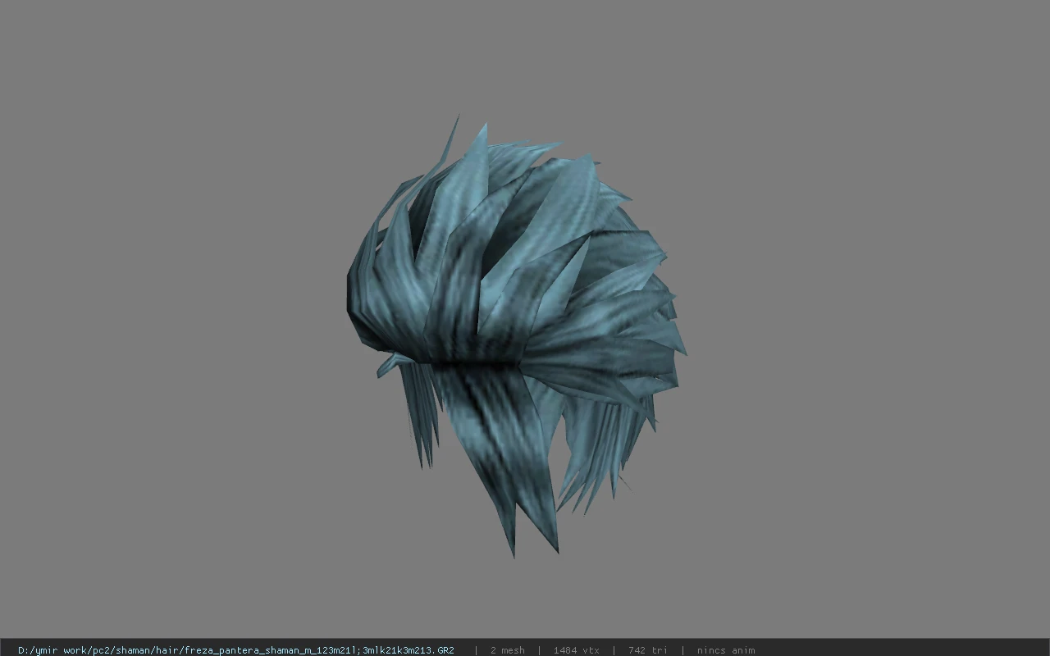Click the "2 mesh" status entry
The width and height of the screenshot is (1050, 656).
(507, 650)
